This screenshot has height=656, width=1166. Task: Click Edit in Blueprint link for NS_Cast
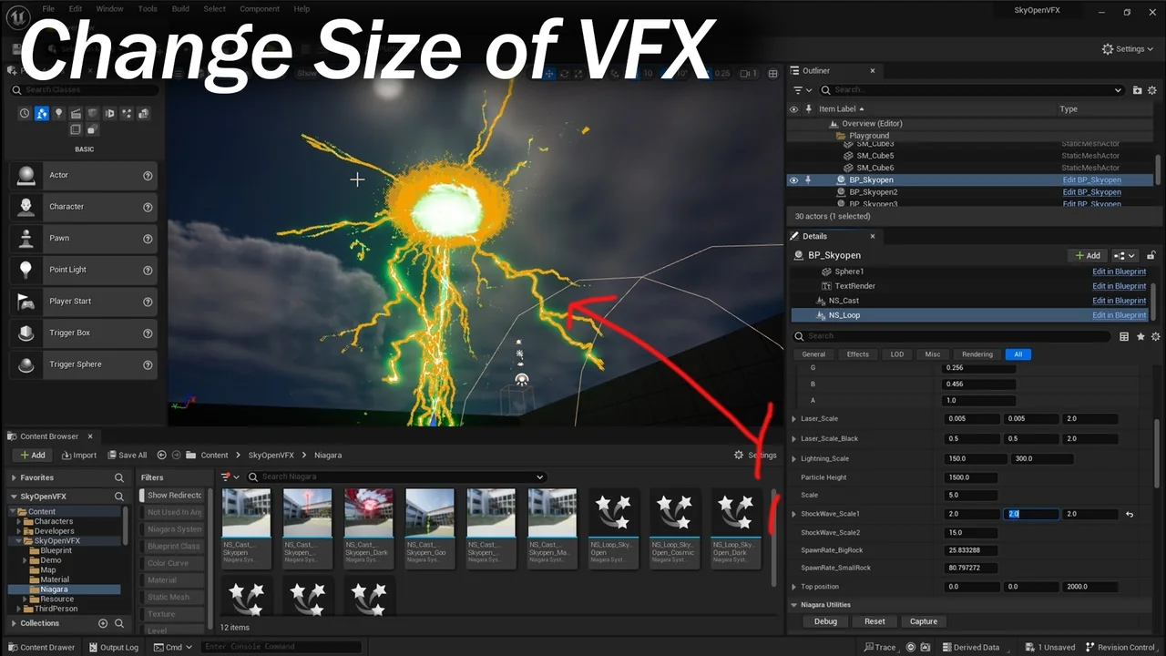click(x=1119, y=301)
